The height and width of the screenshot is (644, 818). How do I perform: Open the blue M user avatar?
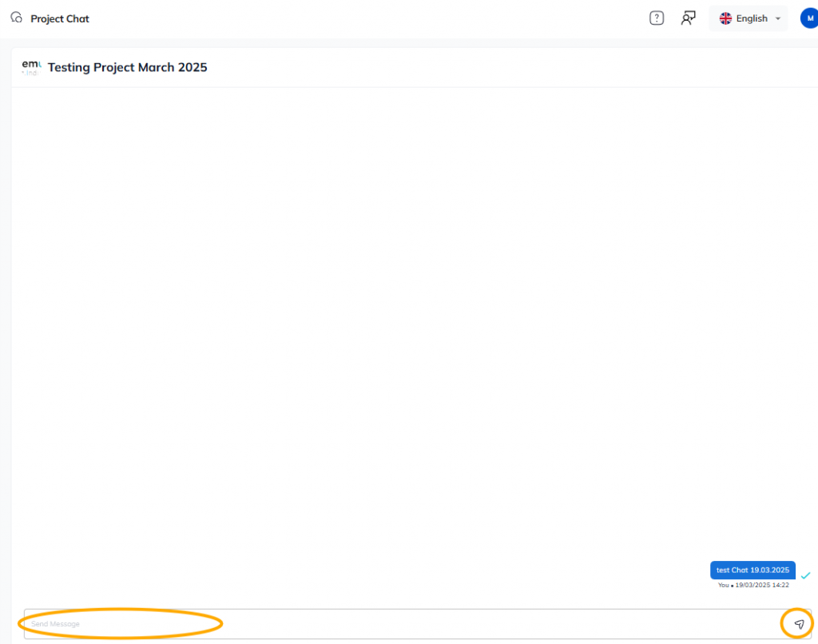click(810, 18)
